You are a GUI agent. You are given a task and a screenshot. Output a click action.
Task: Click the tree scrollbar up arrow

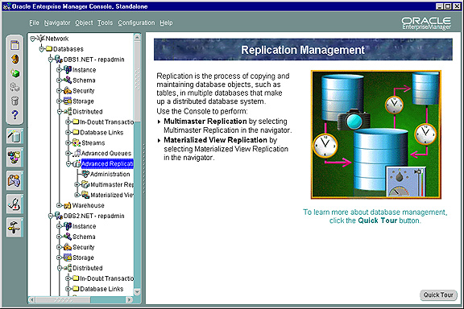[x=137, y=37]
